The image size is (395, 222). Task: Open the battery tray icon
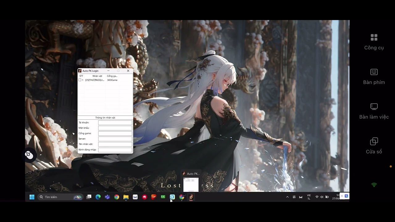327,197
